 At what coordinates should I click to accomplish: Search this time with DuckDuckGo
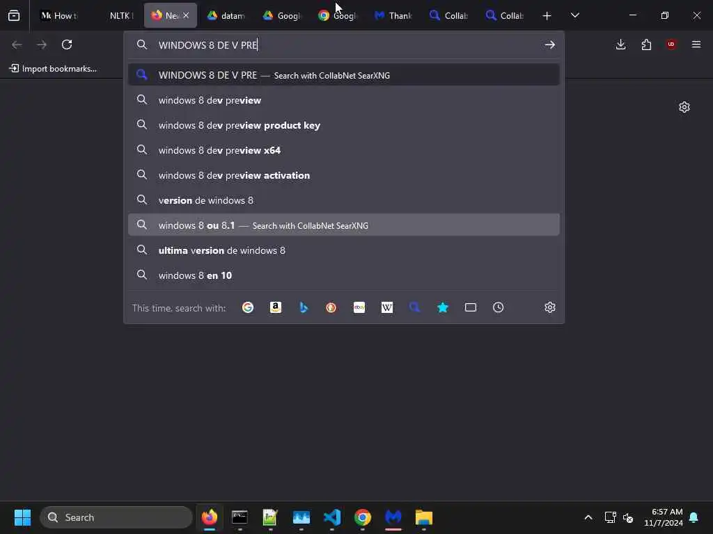[x=331, y=308]
